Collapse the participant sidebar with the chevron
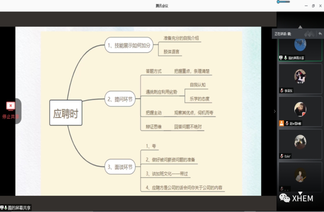 tap(275, 111)
